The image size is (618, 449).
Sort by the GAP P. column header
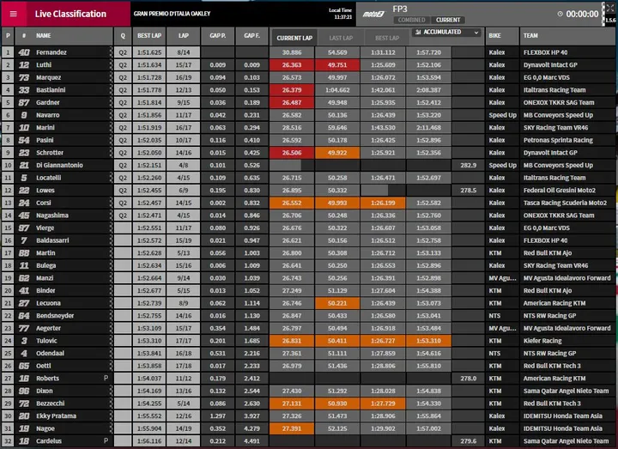[217, 35]
